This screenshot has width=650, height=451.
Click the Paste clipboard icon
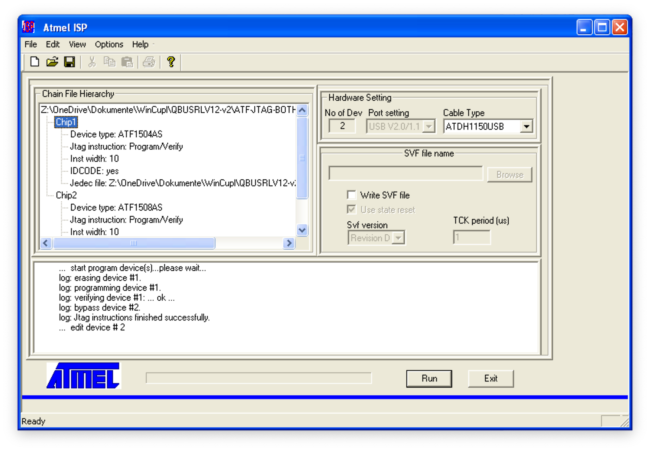tap(127, 62)
